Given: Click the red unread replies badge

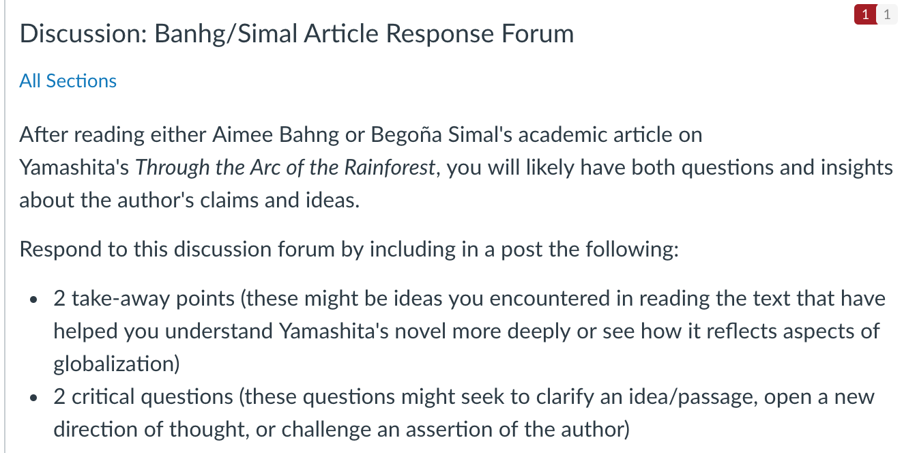Looking at the screenshot, I should point(865,14).
